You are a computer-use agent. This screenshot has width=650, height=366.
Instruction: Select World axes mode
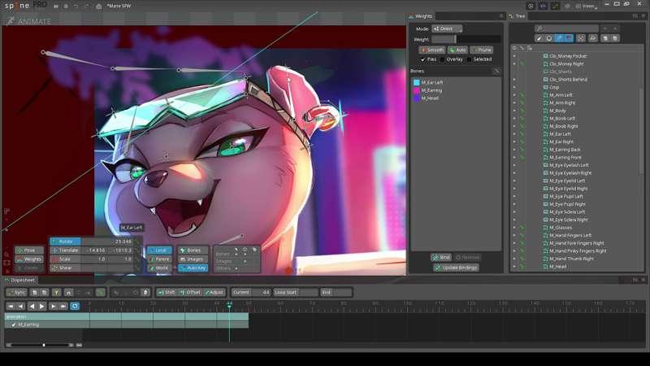159,268
